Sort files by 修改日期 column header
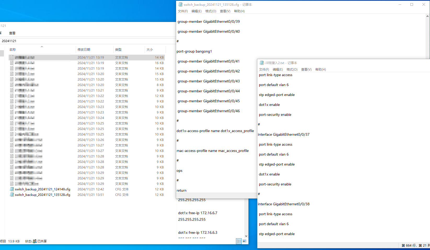This screenshot has height=250, width=430. point(84,50)
